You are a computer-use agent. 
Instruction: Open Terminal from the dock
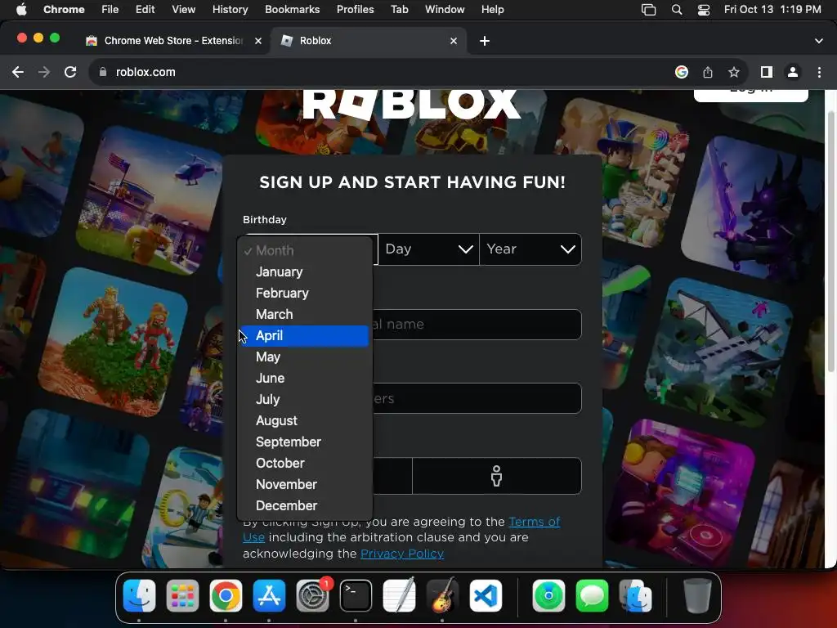coord(356,595)
